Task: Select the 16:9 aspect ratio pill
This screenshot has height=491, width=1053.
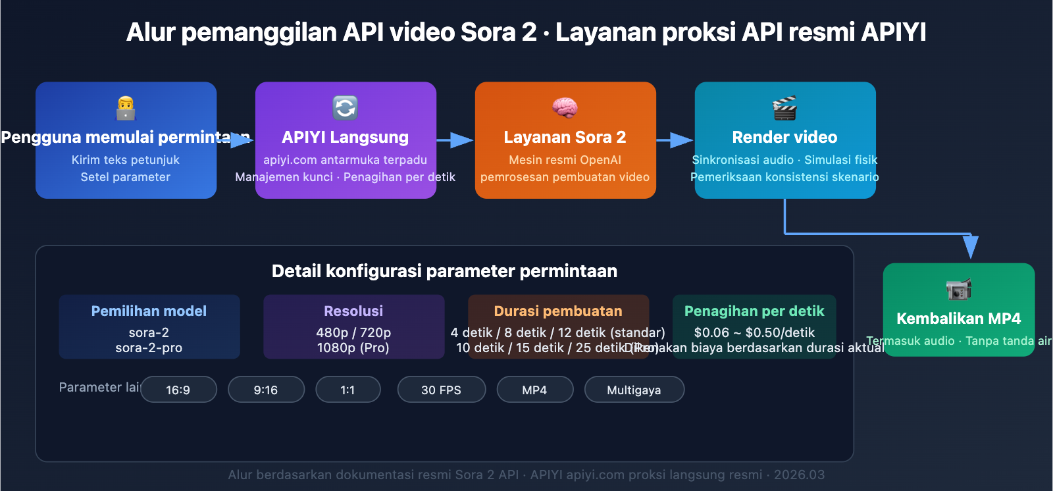Action: click(x=178, y=390)
